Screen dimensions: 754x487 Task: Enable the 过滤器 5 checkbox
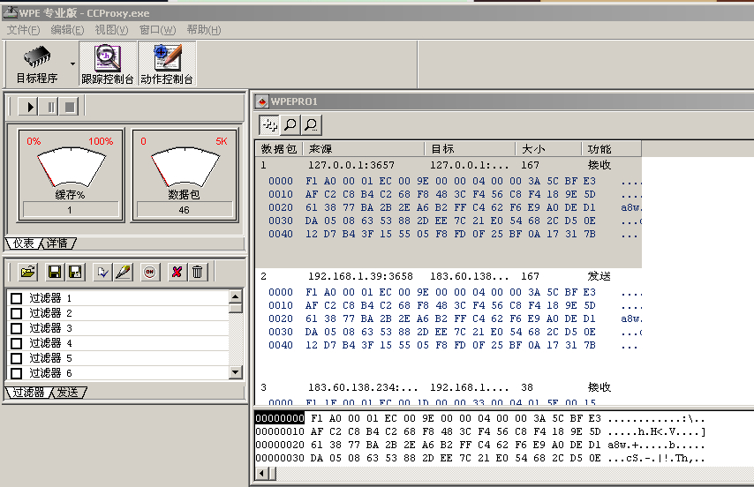17,358
